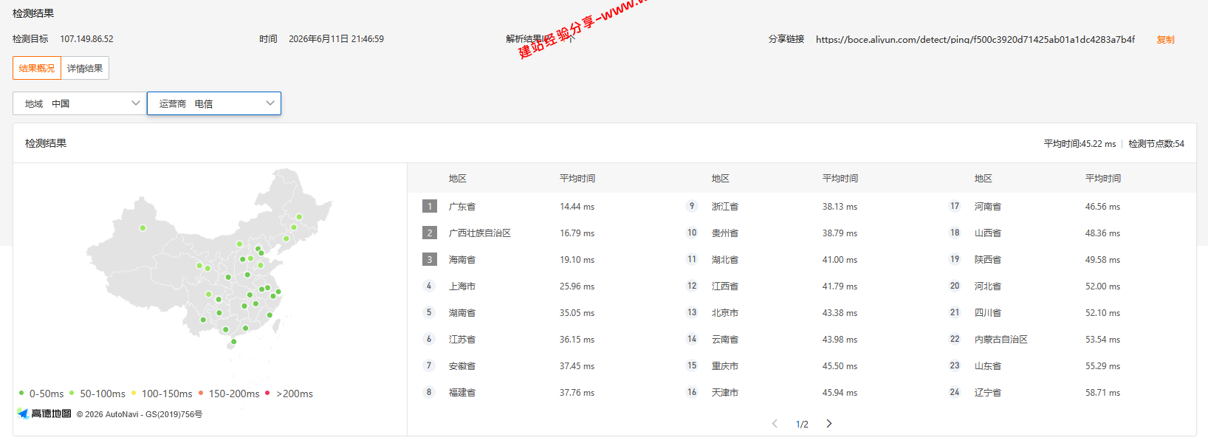1208x443 pixels.
Task: Click rank 24 badge for 辽宁省
Action: pyautogui.click(x=955, y=392)
